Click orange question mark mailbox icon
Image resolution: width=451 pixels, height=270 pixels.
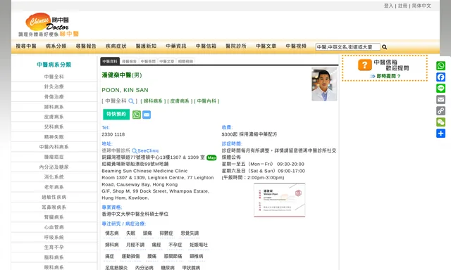(365, 65)
